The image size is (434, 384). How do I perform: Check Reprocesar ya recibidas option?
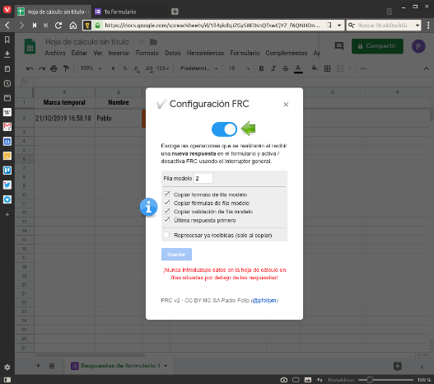tap(166, 235)
